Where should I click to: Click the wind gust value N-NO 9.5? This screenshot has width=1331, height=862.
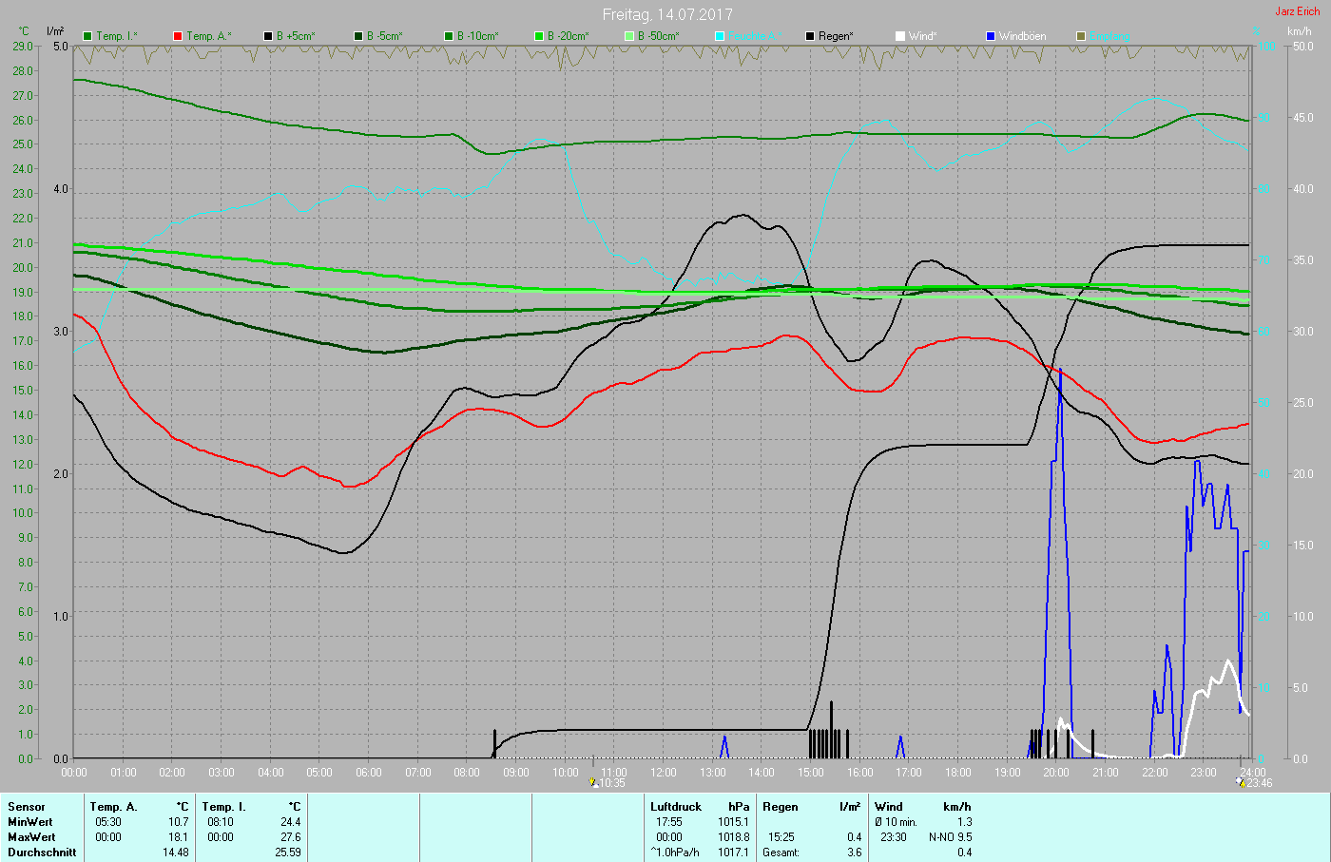[951, 837]
